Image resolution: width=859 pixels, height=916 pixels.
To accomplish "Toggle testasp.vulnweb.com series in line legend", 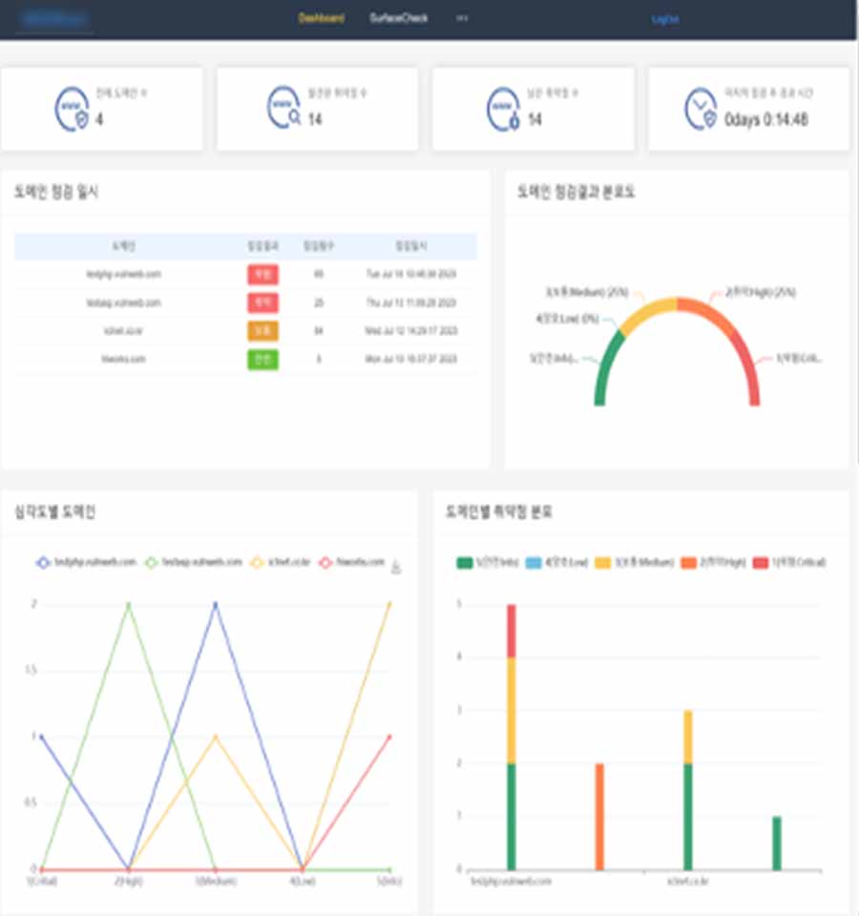I will [193, 562].
